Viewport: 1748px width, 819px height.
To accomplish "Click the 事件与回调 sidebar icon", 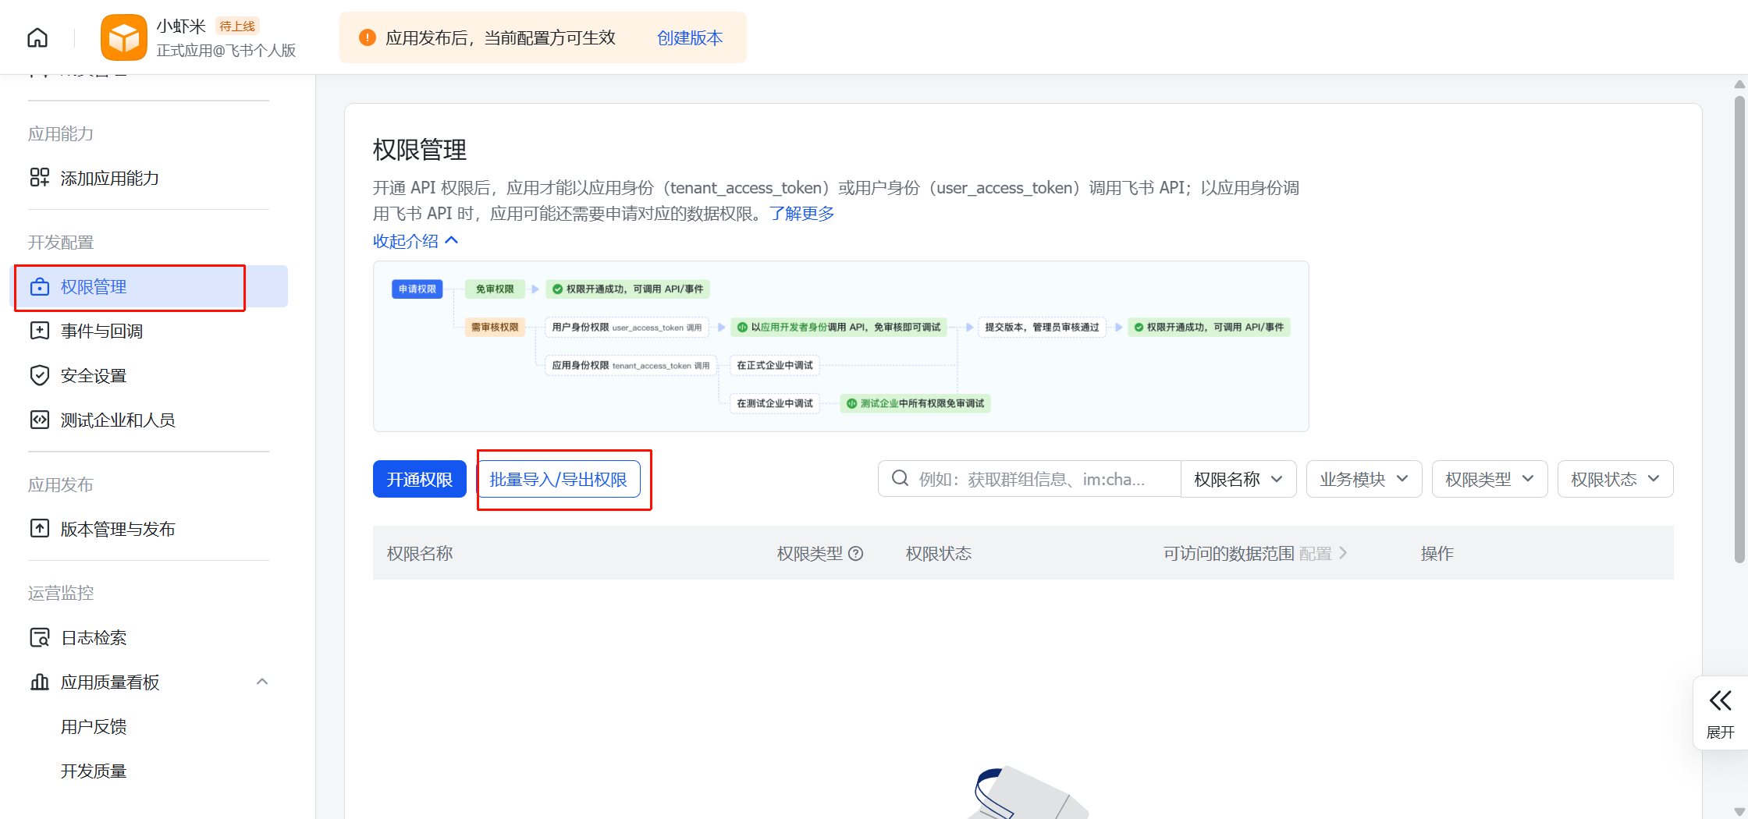I will [x=39, y=331].
